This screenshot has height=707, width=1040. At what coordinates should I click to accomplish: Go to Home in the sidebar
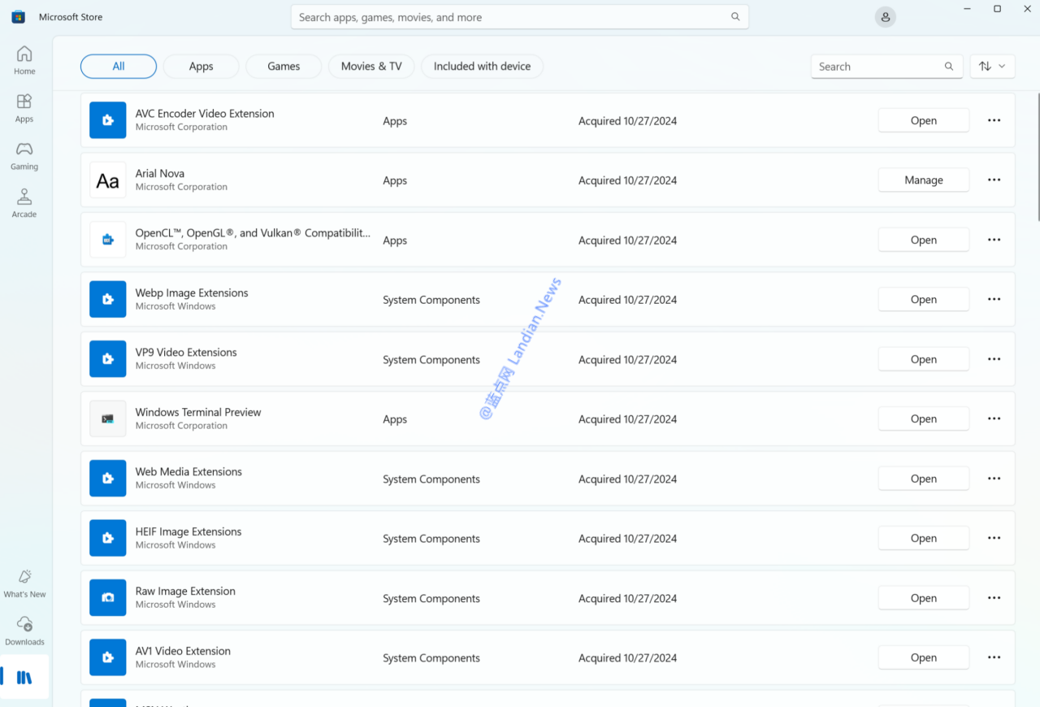(24, 60)
